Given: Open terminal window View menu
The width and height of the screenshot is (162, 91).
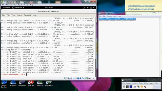Looking at the screenshot, I should pos(13,15).
